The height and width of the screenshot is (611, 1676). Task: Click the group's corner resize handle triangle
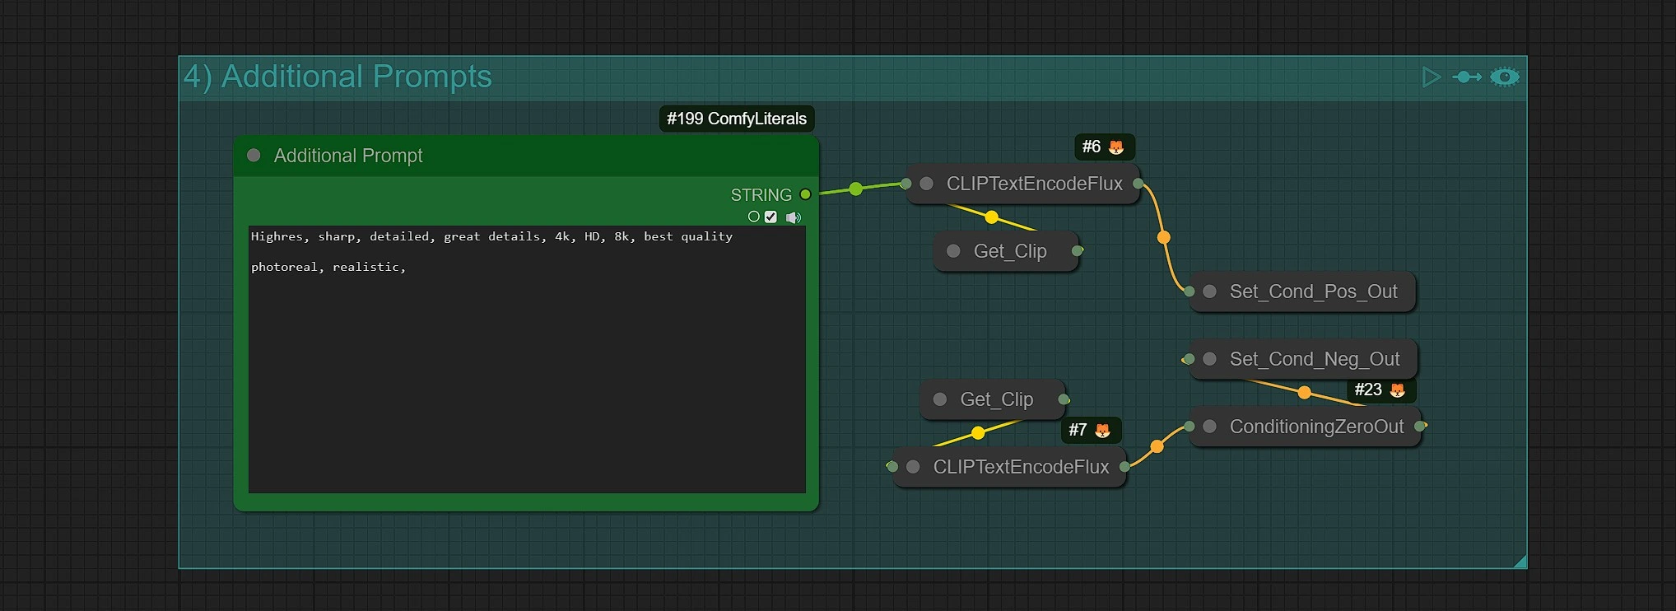[x=1520, y=562]
